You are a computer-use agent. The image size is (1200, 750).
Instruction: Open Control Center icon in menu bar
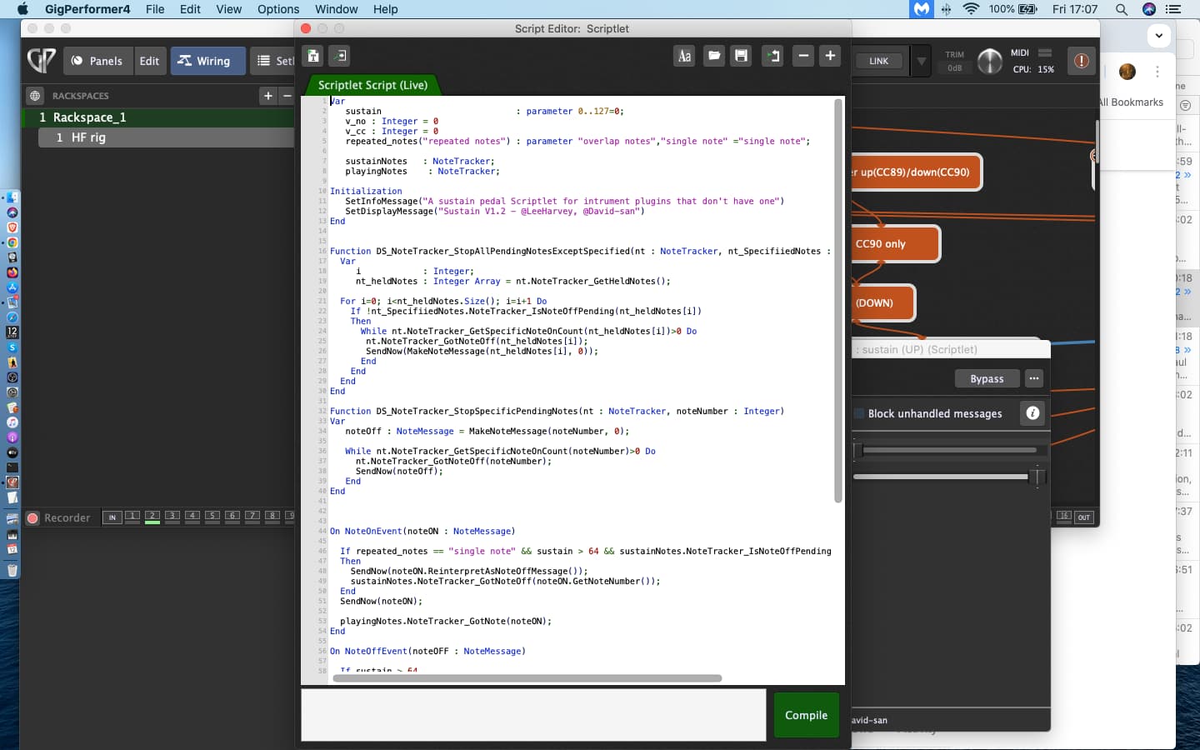click(1174, 9)
